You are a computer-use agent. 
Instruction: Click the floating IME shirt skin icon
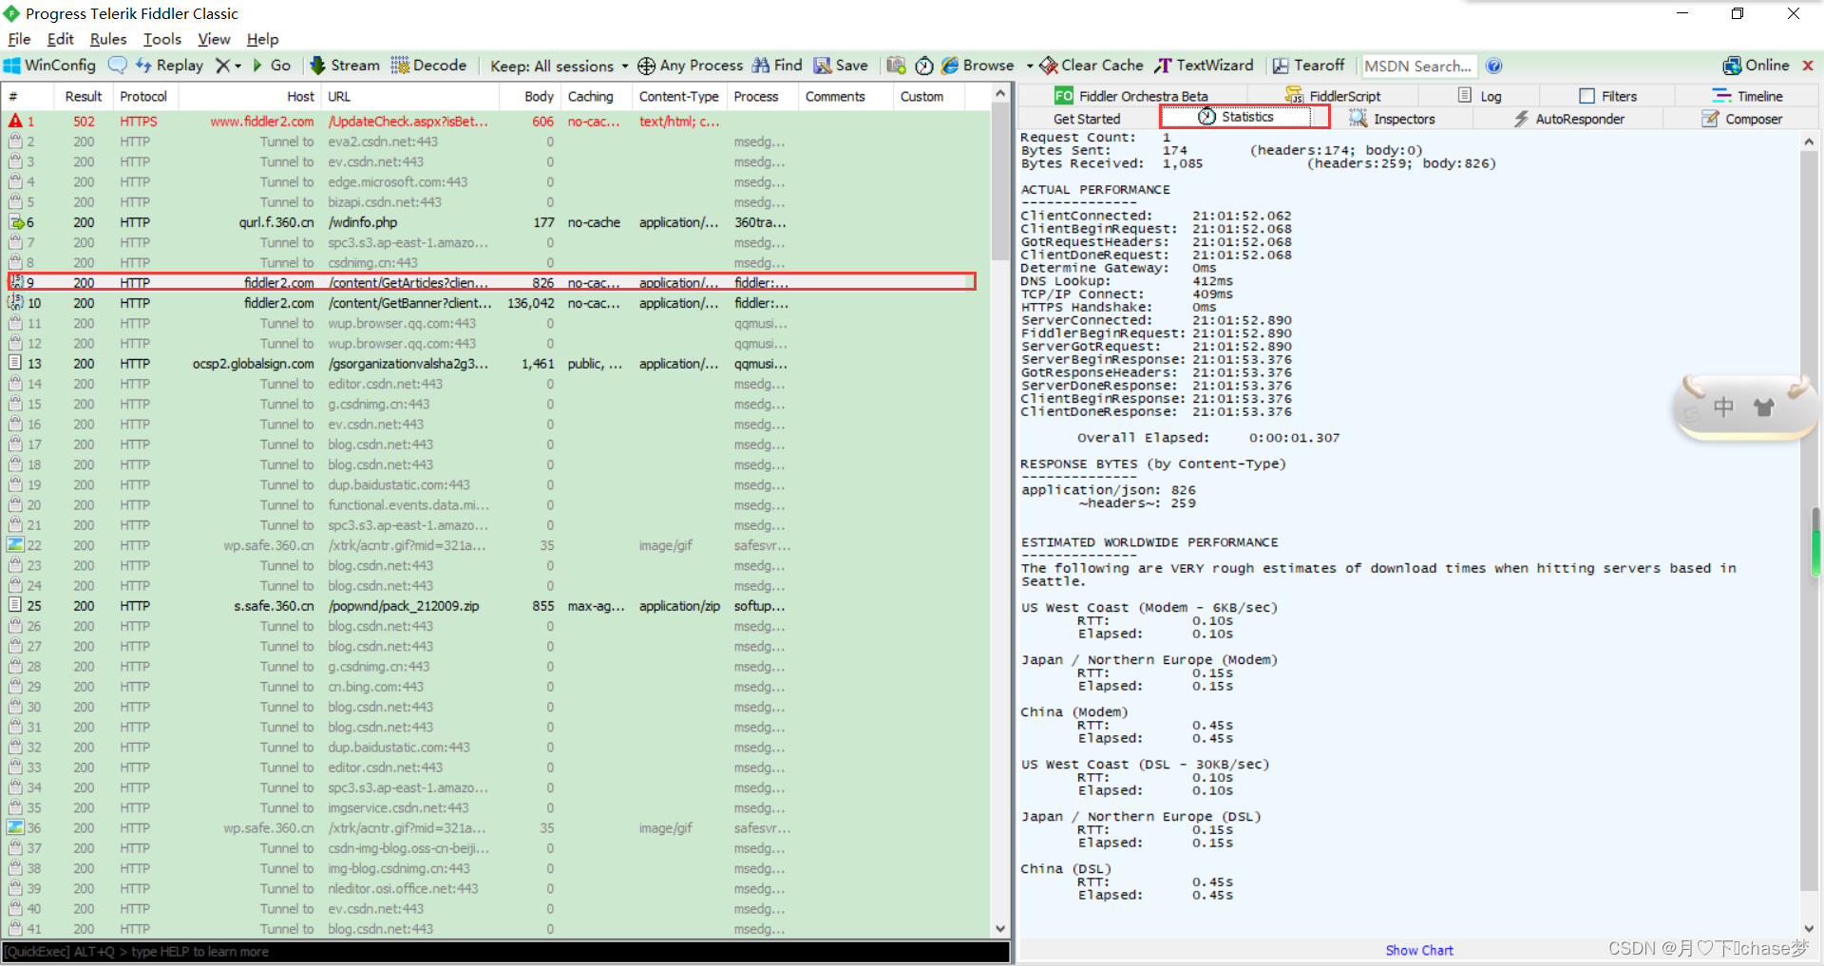(1764, 407)
